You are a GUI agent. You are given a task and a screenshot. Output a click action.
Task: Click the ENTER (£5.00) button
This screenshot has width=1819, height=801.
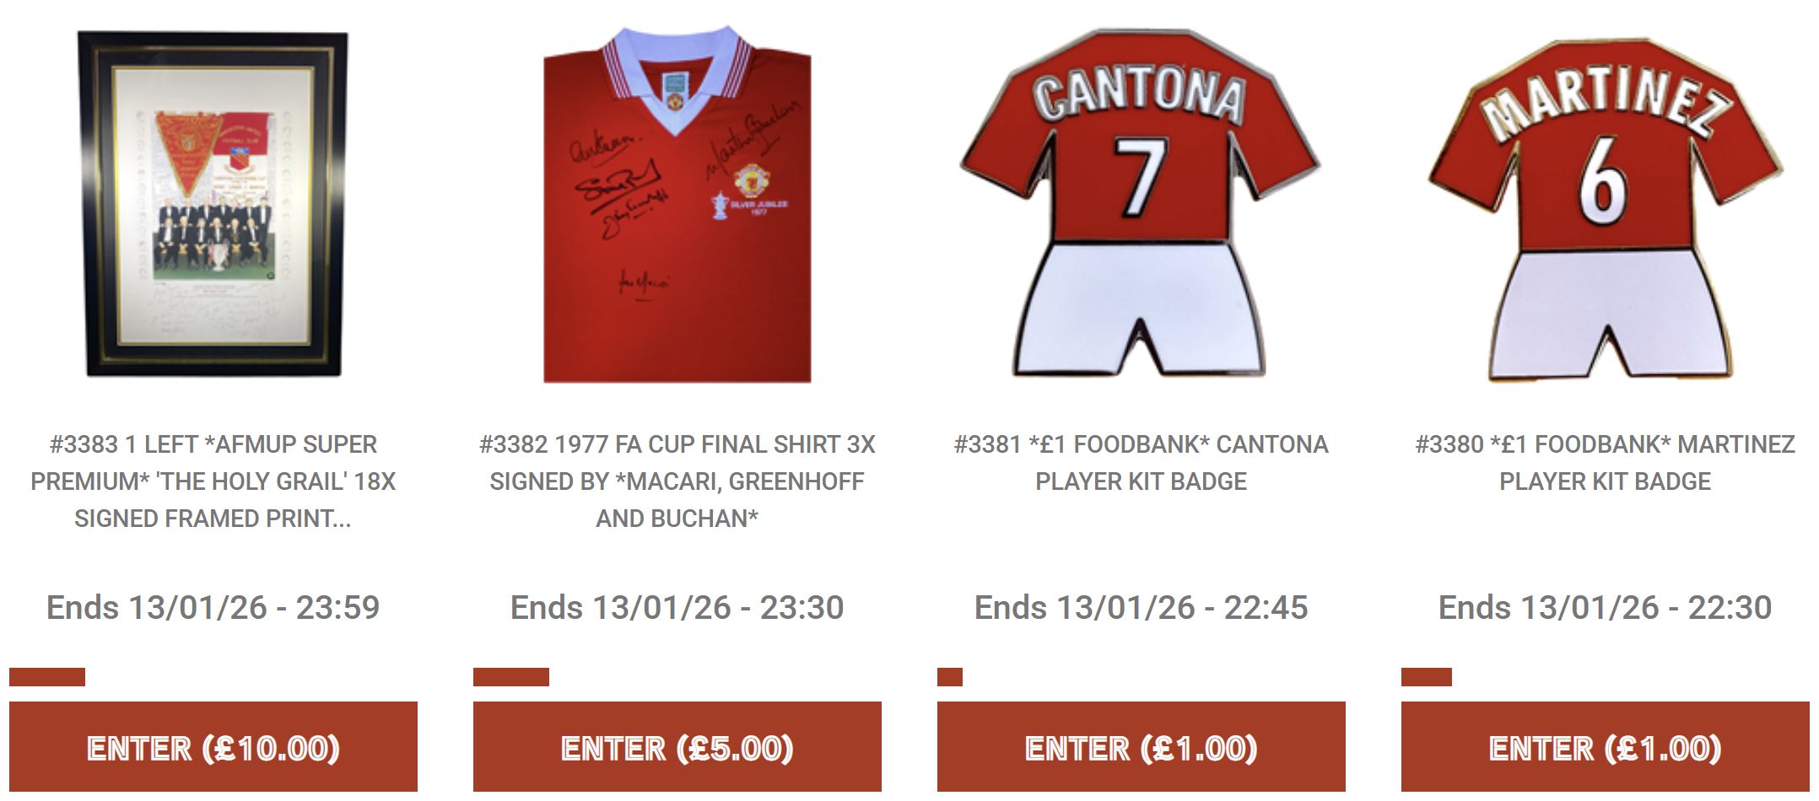tap(677, 747)
